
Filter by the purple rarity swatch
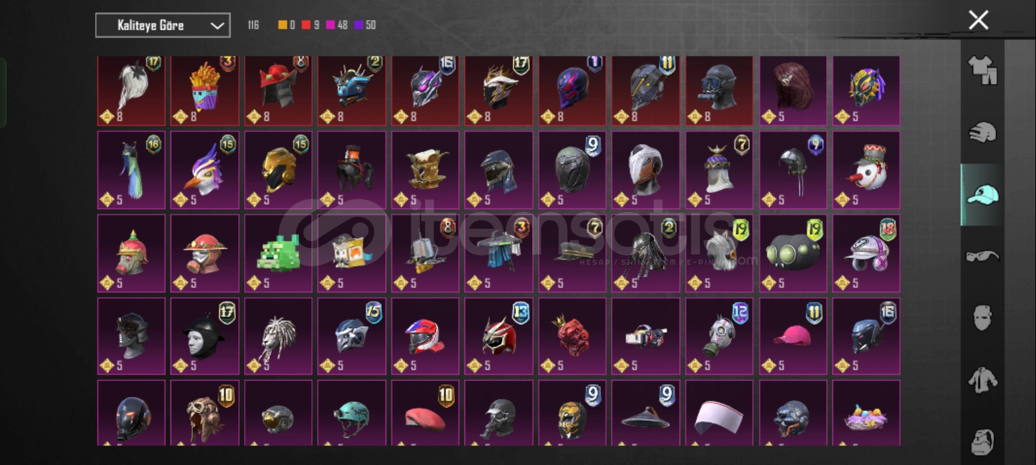click(x=358, y=25)
